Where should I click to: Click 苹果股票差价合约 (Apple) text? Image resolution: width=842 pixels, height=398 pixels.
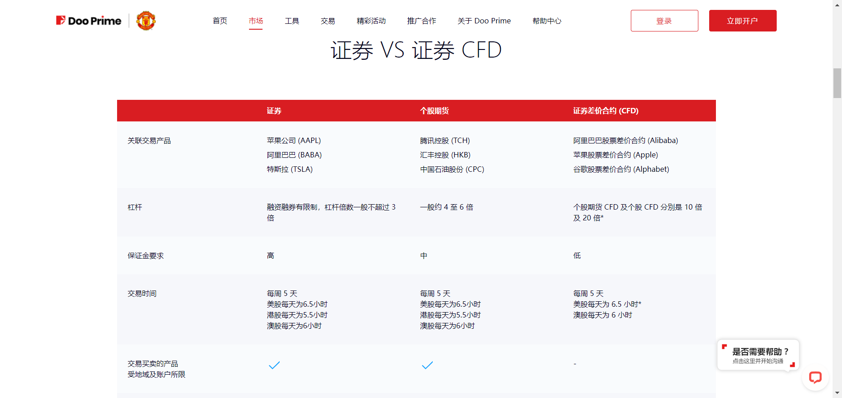pos(616,155)
